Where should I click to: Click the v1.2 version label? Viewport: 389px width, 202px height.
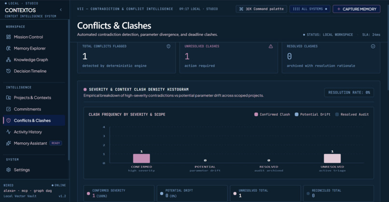click(x=62, y=196)
